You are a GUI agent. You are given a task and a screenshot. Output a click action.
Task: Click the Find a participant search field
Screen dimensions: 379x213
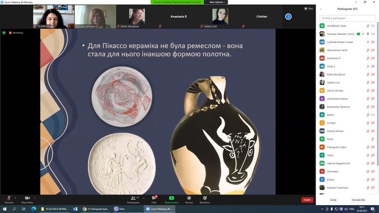[348, 17]
